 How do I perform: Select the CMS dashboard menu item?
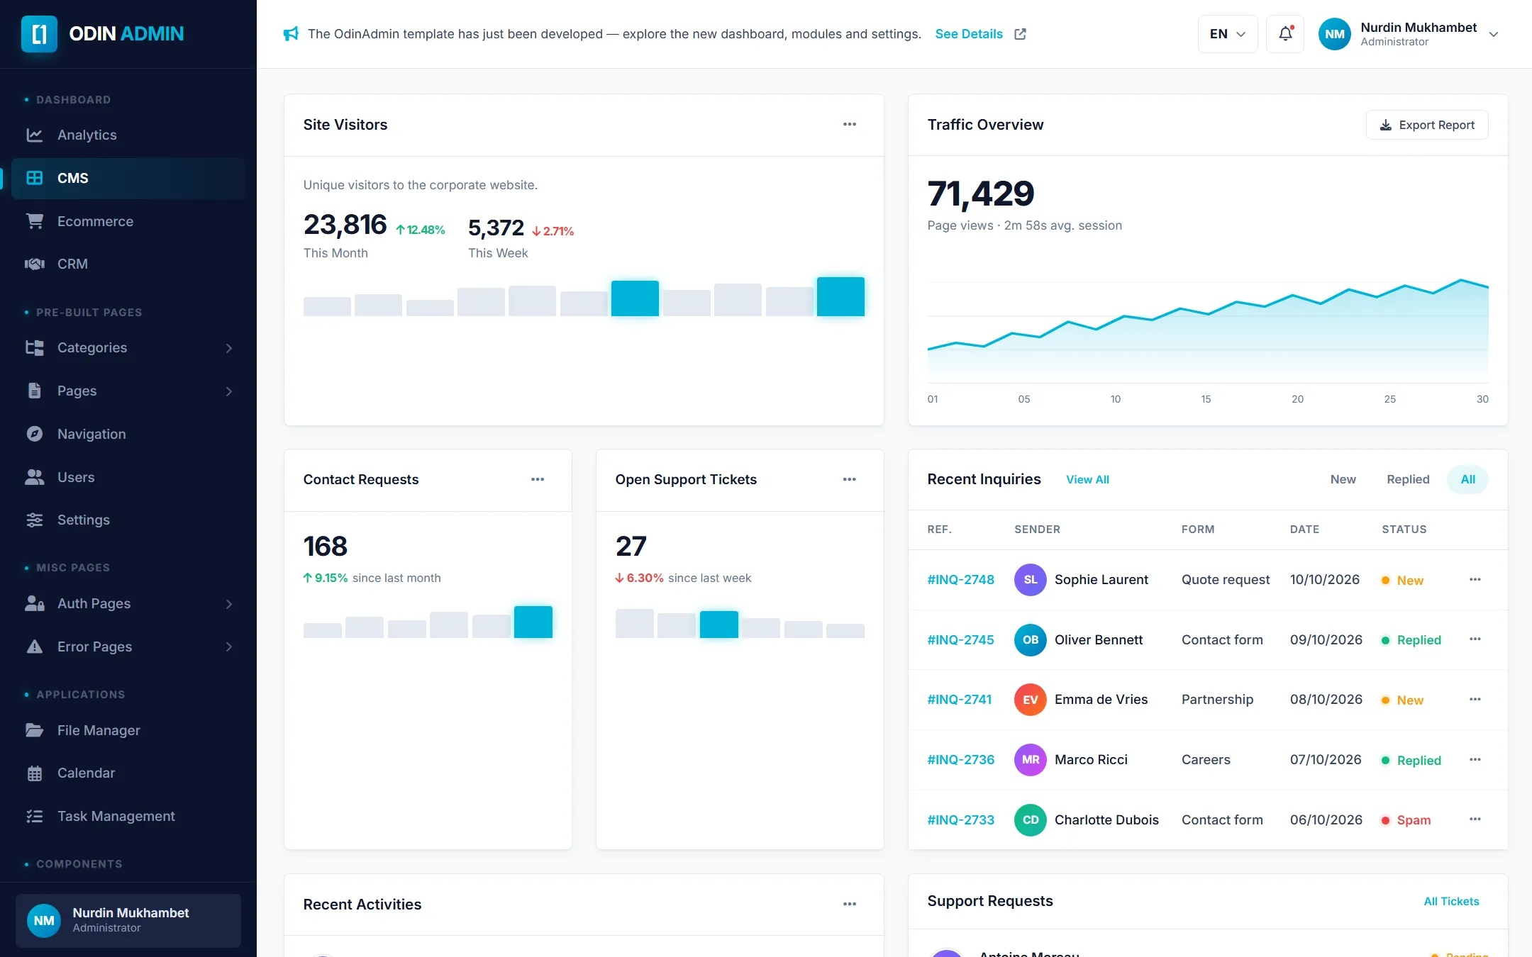coord(128,178)
